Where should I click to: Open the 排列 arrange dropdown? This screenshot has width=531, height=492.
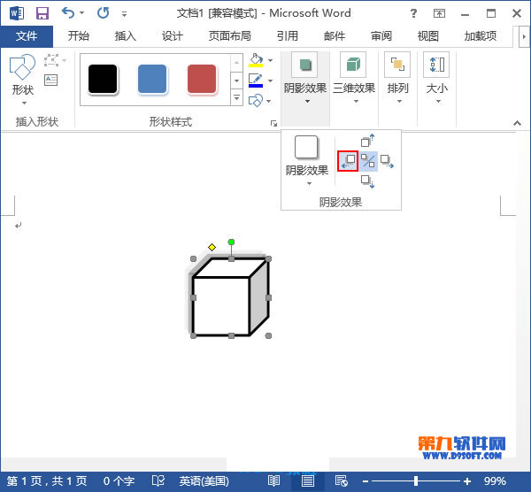click(398, 79)
